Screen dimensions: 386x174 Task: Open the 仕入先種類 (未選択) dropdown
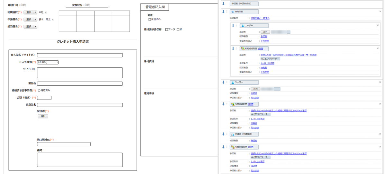[48, 62]
